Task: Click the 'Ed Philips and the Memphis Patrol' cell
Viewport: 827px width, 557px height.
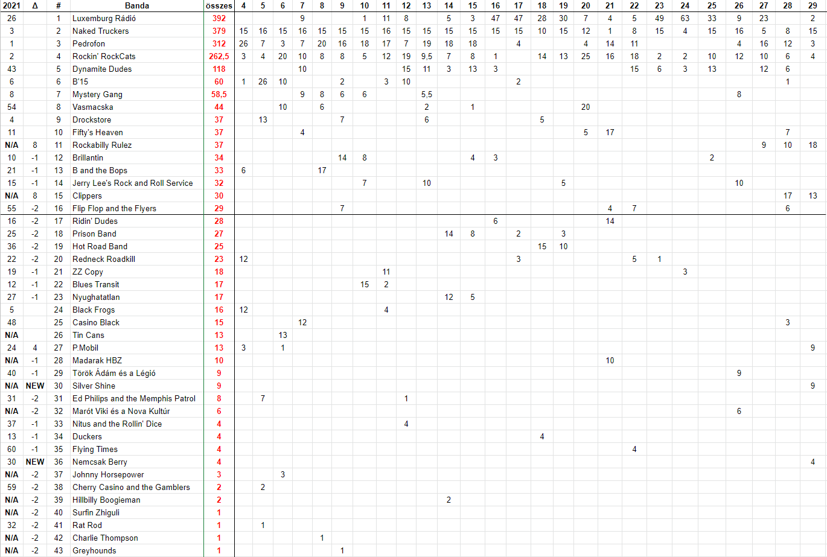Action: click(x=134, y=398)
